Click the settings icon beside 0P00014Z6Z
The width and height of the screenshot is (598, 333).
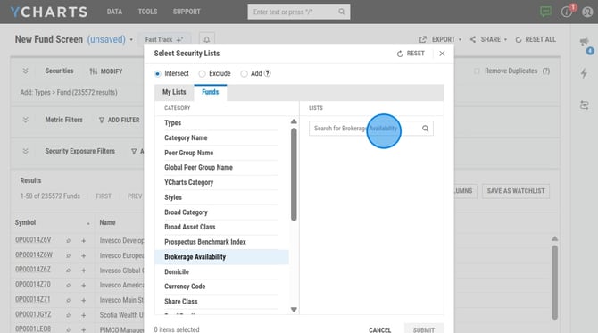click(x=68, y=271)
